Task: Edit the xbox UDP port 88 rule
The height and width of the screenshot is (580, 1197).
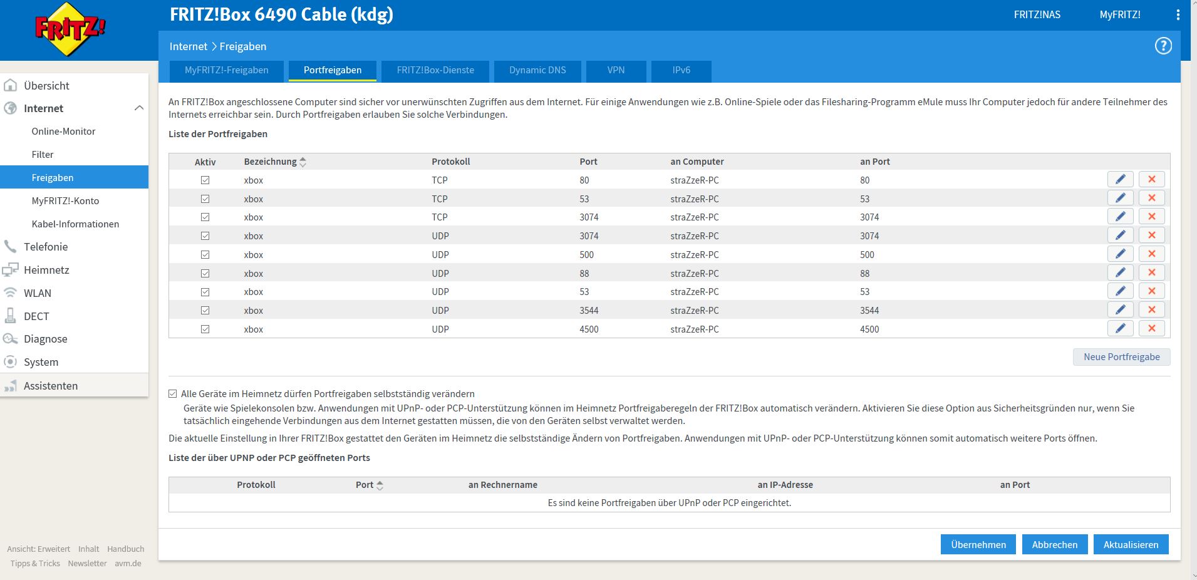Action: (x=1121, y=272)
